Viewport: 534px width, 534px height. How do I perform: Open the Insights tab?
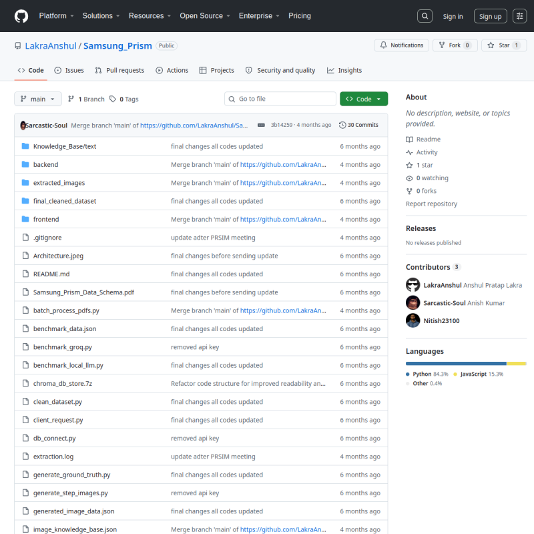344,71
